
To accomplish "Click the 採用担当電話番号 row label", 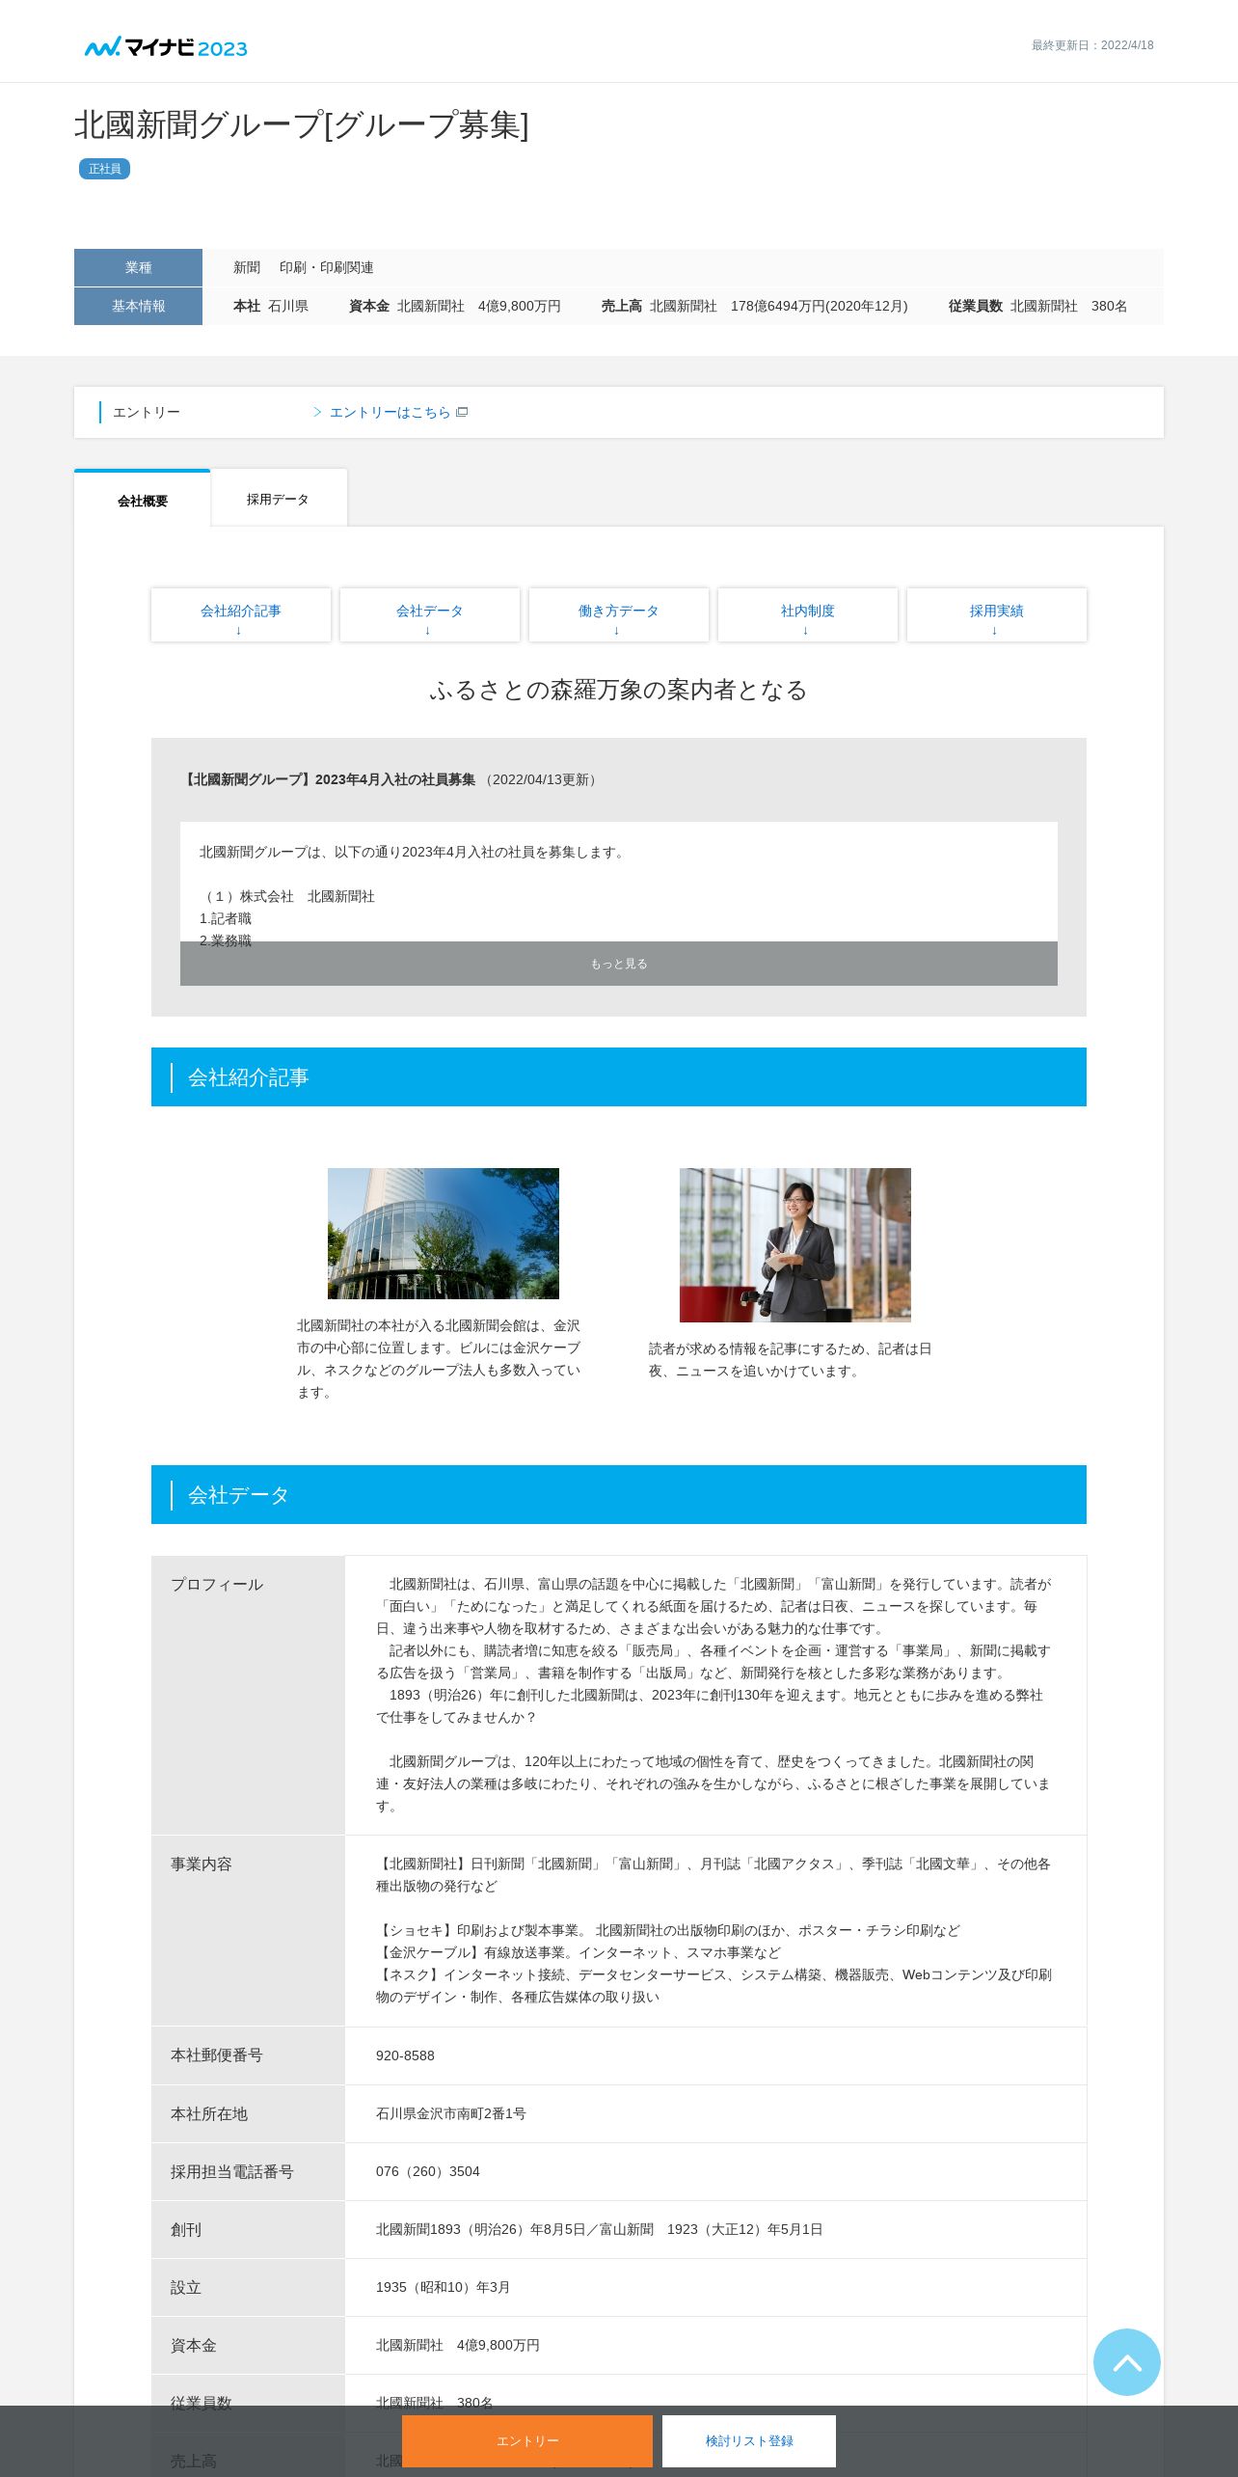I will coord(232,2171).
